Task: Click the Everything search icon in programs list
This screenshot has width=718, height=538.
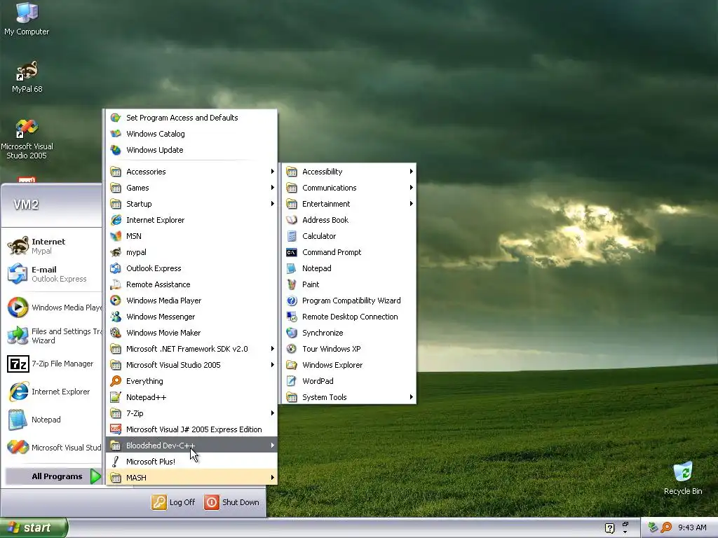Action: click(116, 381)
